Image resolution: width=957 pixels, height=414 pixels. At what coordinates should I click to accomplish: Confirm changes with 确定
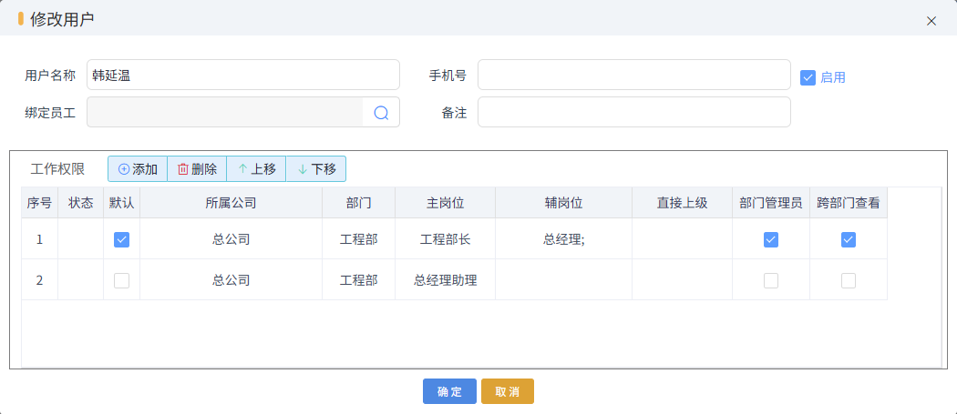click(x=450, y=391)
